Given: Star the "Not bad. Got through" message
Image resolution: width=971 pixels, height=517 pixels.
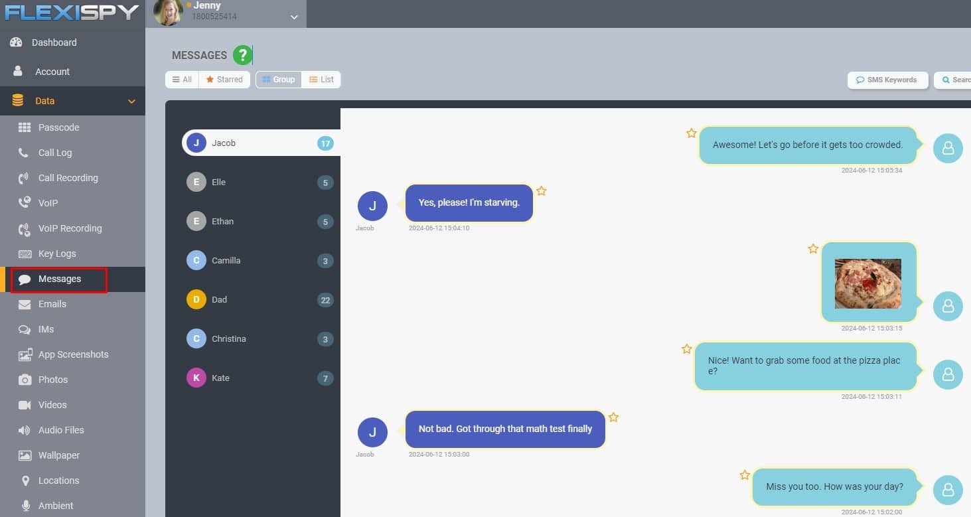Looking at the screenshot, I should (613, 417).
